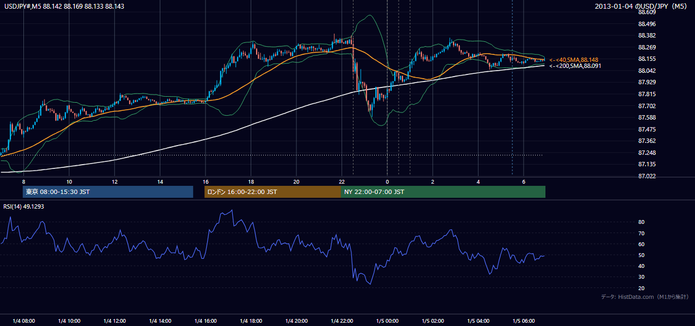Click the RSI scale value 20

coord(642,288)
